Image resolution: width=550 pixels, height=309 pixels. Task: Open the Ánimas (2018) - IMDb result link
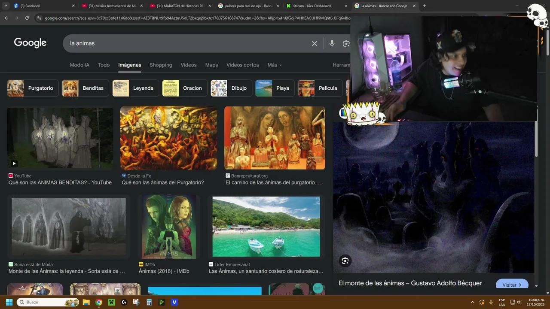(x=164, y=271)
